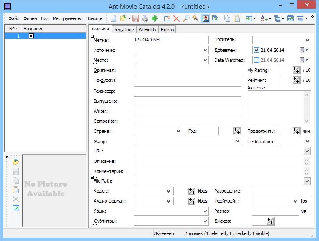319x241 pixels.
Task: Open the find movie magnifier tool
Action: click(186, 18)
